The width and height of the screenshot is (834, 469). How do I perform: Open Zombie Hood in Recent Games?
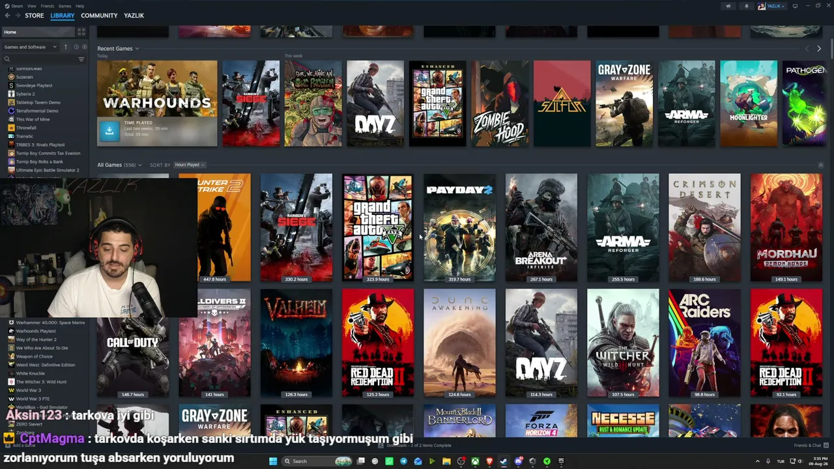pos(500,104)
